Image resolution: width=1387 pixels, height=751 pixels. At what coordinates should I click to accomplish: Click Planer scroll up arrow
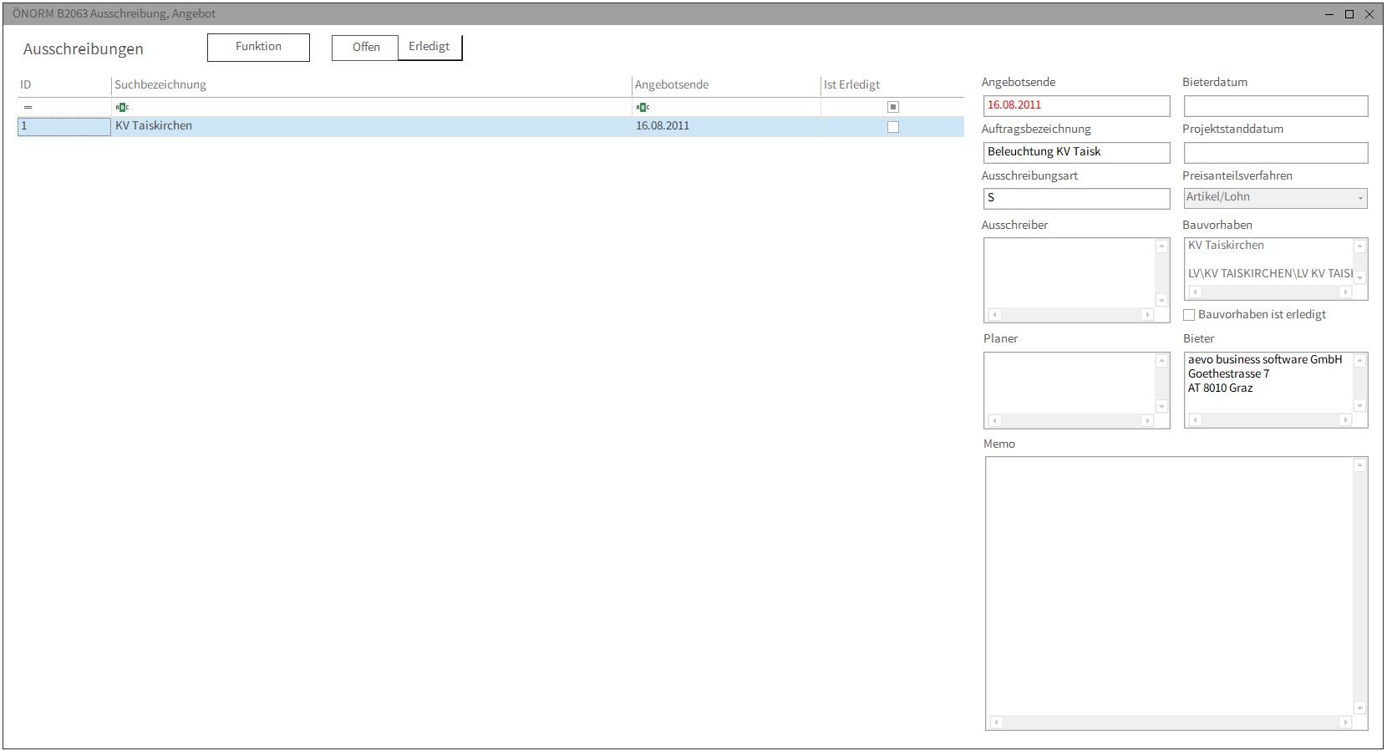coord(1161,360)
